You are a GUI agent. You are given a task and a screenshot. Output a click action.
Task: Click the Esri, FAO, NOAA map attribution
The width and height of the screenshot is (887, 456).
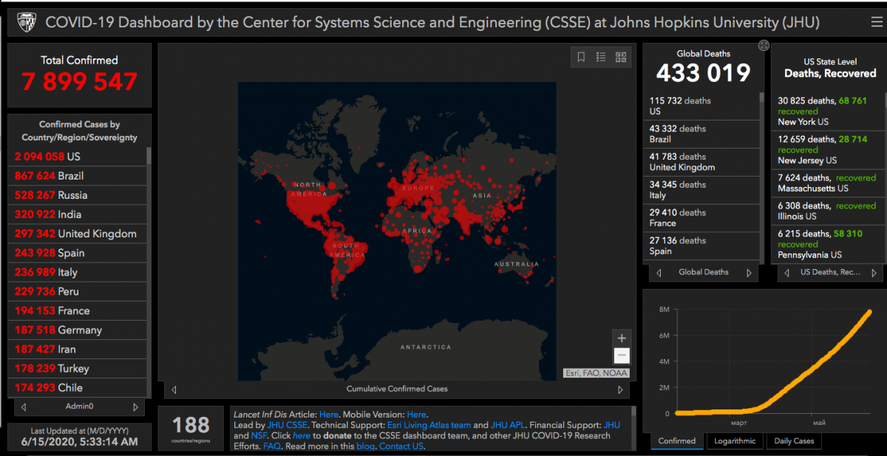[596, 373]
